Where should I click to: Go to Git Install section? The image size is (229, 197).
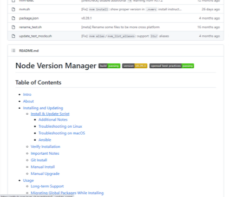click(39, 160)
